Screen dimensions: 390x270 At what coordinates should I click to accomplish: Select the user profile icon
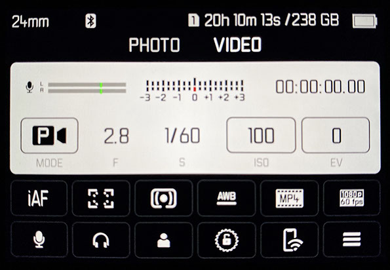163,240
